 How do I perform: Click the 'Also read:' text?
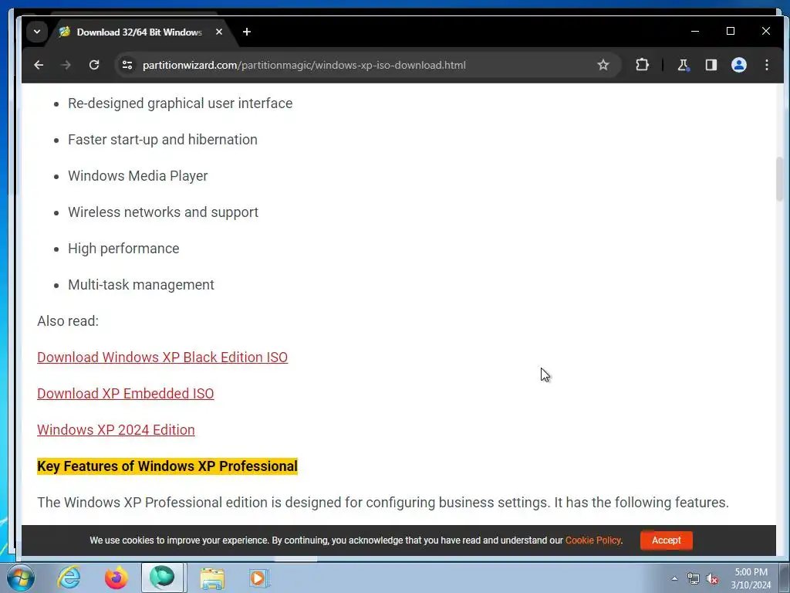click(x=68, y=320)
